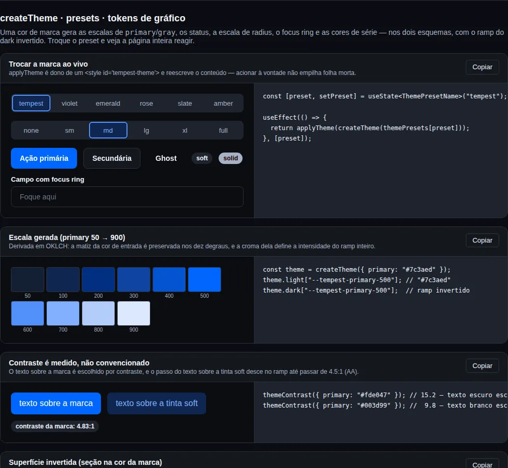The image size is (508, 468).
Task: Click the primary 400 color swatch
Action: click(169, 280)
